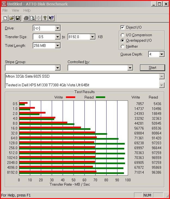Click the description box scroll down arrow
Viewport: 170px width, 199px height.
click(162, 85)
